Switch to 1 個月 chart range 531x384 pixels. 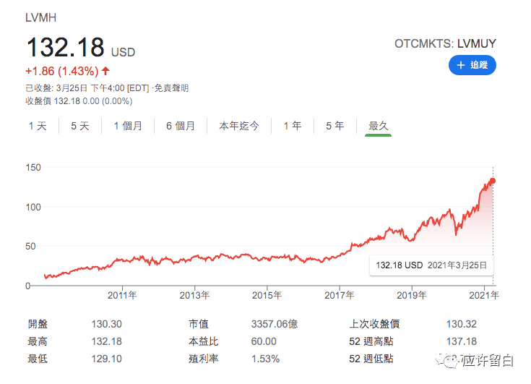coord(128,126)
